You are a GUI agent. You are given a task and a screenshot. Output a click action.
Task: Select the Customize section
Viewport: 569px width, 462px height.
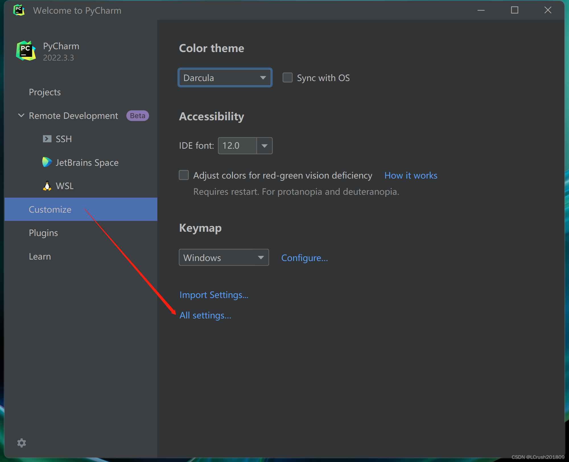(x=50, y=209)
